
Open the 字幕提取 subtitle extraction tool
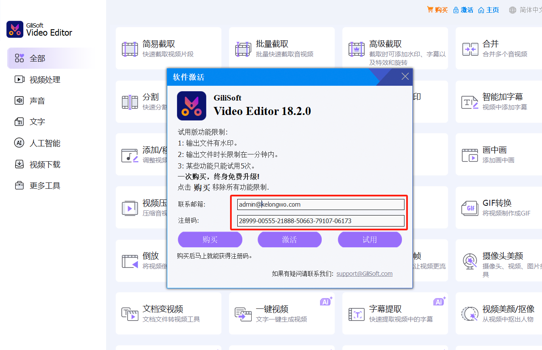pyautogui.click(x=395, y=314)
